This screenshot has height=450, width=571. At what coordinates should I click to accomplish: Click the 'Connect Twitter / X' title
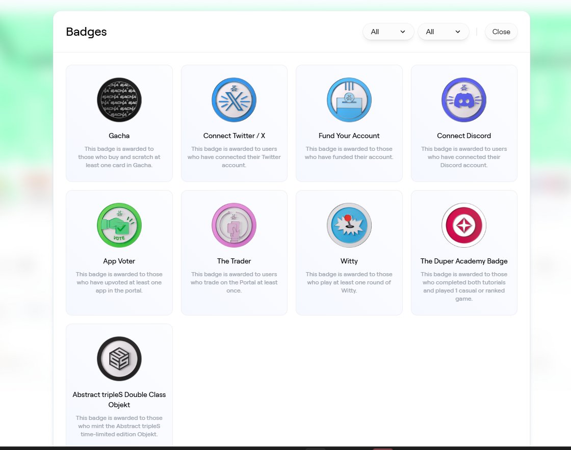[x=234, y=136]
